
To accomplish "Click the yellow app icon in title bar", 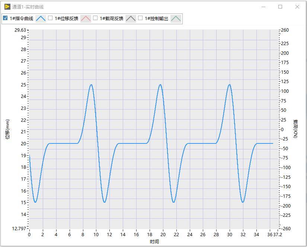I will pyautogui.click(x=7, y=7).
